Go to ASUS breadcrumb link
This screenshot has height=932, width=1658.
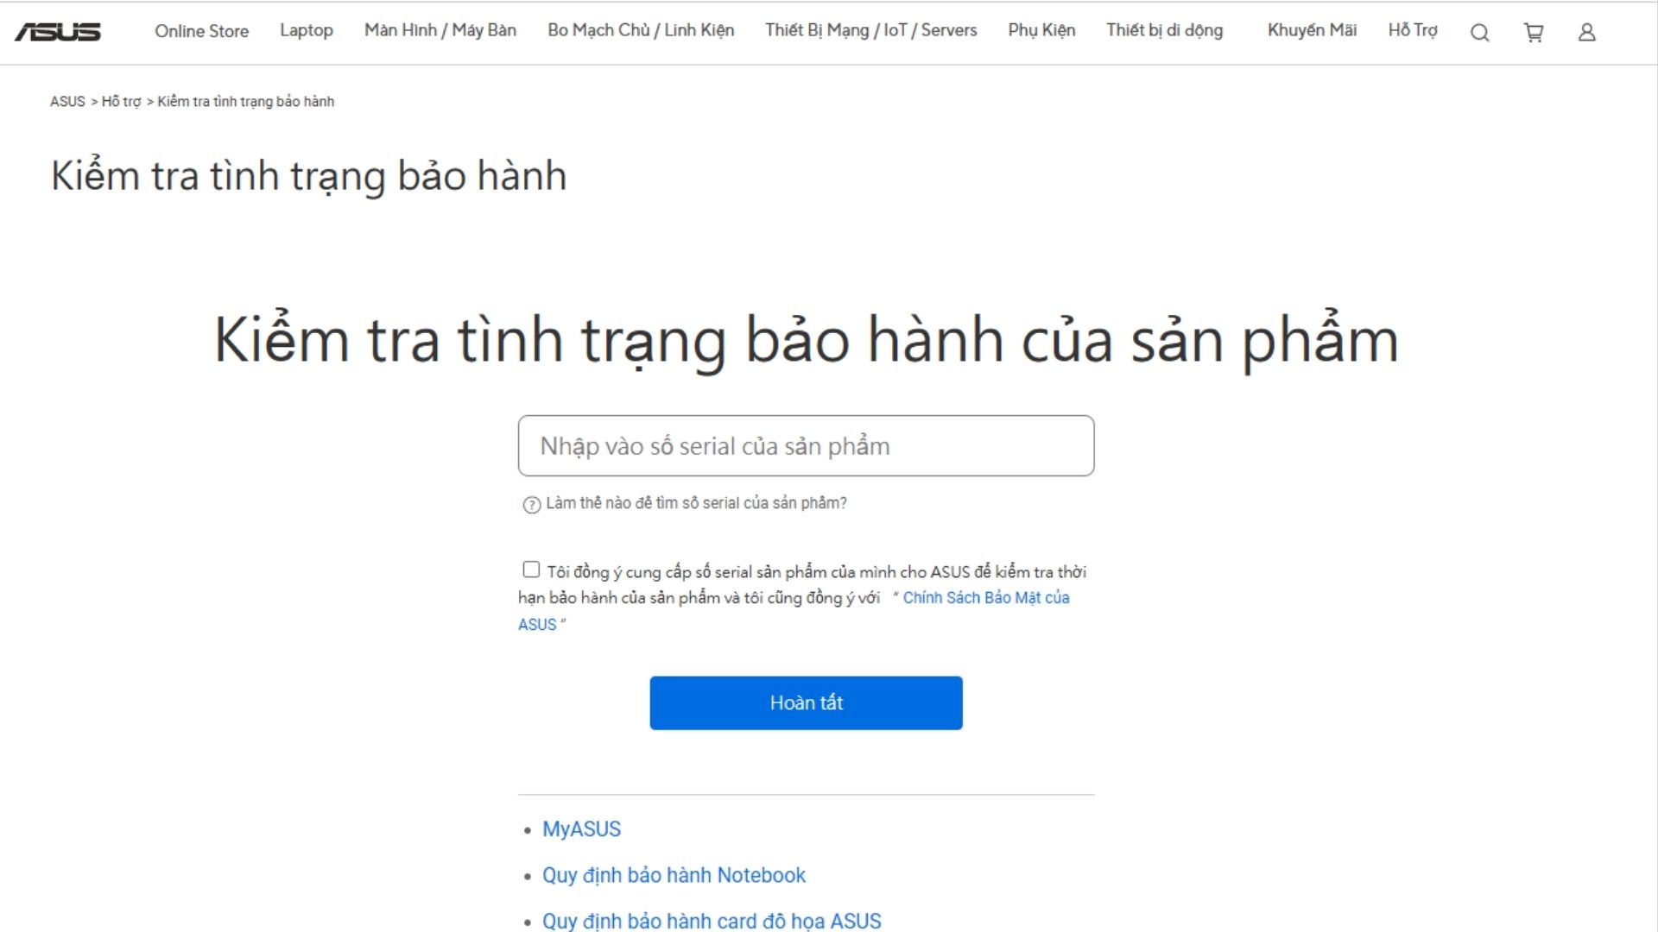(x=67, y=102)
